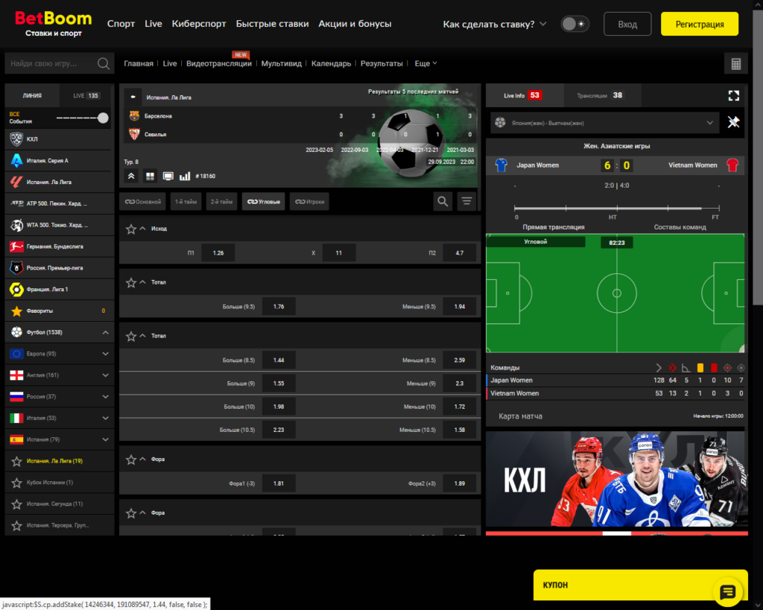Star Испания. Терсера in sidebar
763x610 pixels.
[x=16, y=525]
